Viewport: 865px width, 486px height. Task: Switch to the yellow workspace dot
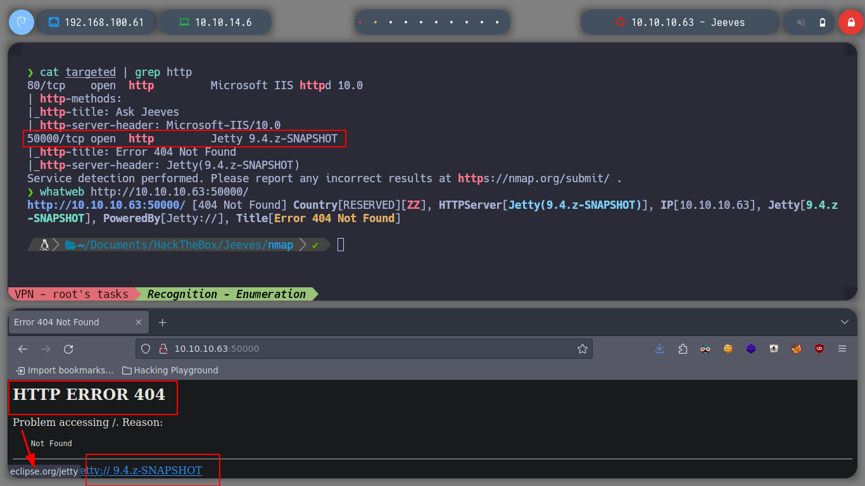coord(376,22)
